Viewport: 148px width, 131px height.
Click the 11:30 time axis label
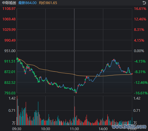tap(74, 129)
